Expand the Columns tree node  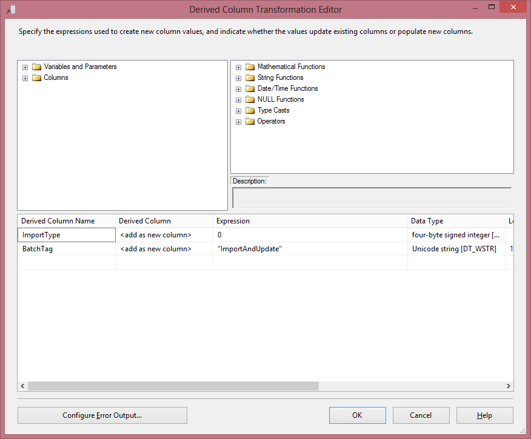tap(25, 78)
